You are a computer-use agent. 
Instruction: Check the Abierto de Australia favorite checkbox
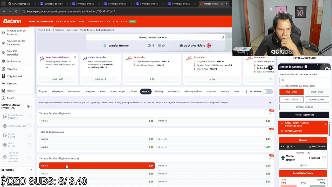coord(29,157)
